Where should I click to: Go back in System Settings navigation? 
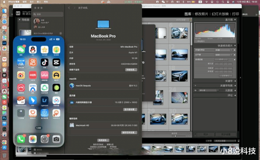(69, 8)
